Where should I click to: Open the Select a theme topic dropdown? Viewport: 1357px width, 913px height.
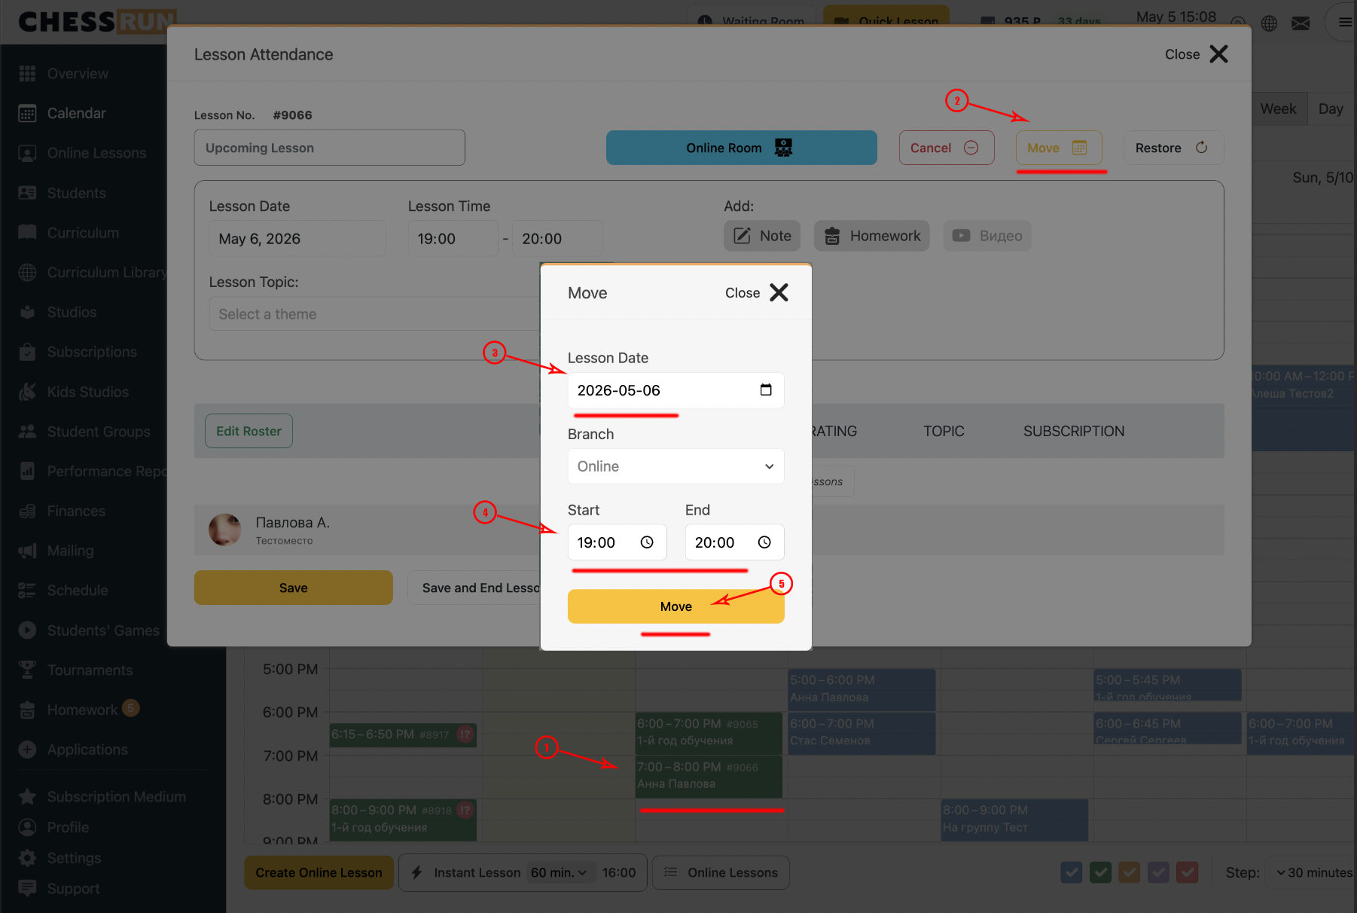coord(374,314)
